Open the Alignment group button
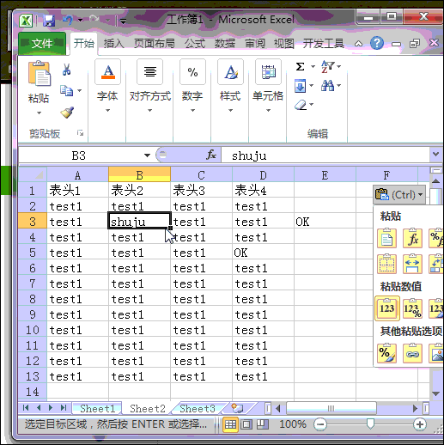This screenshot has width=444, height=445. click(149, 72)
